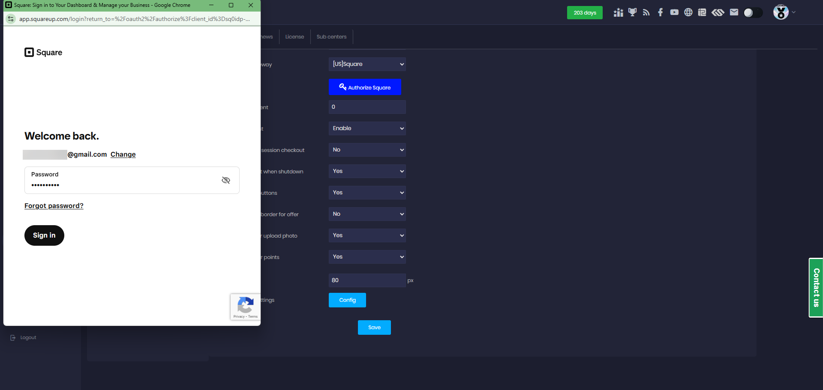Open the envelope mail icon
Viewport: 823px width, 390px height.
(734, 12)
